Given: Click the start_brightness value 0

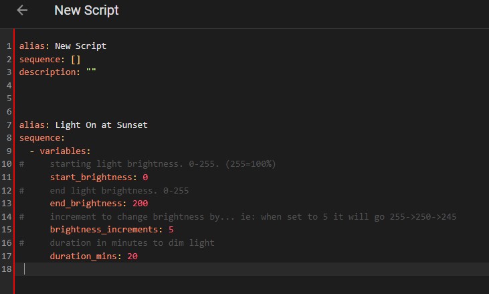Looking at the screenshot, I should (x=145, y=177).
